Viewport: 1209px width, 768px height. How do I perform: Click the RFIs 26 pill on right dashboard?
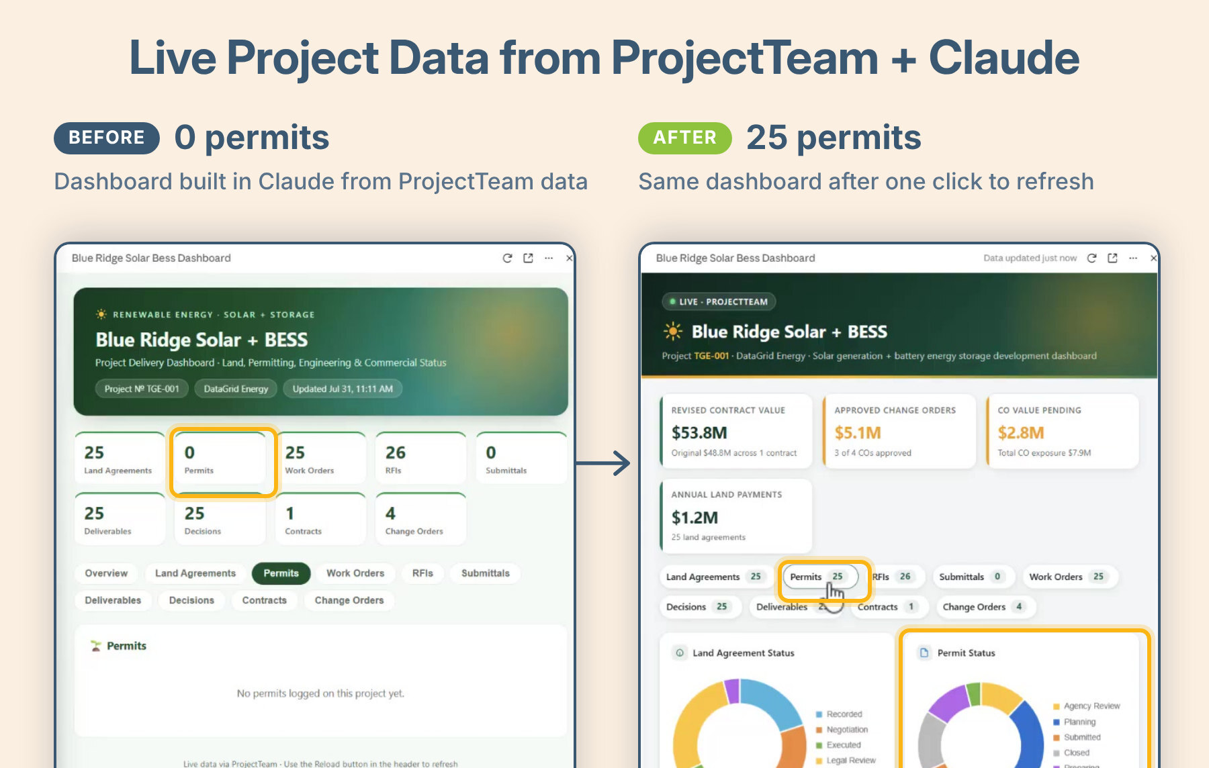[894, 577]
